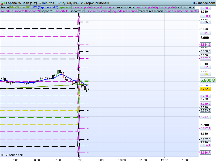
Task: Click the España 35 Cash (10€) title
Action: tap(22, 3)
